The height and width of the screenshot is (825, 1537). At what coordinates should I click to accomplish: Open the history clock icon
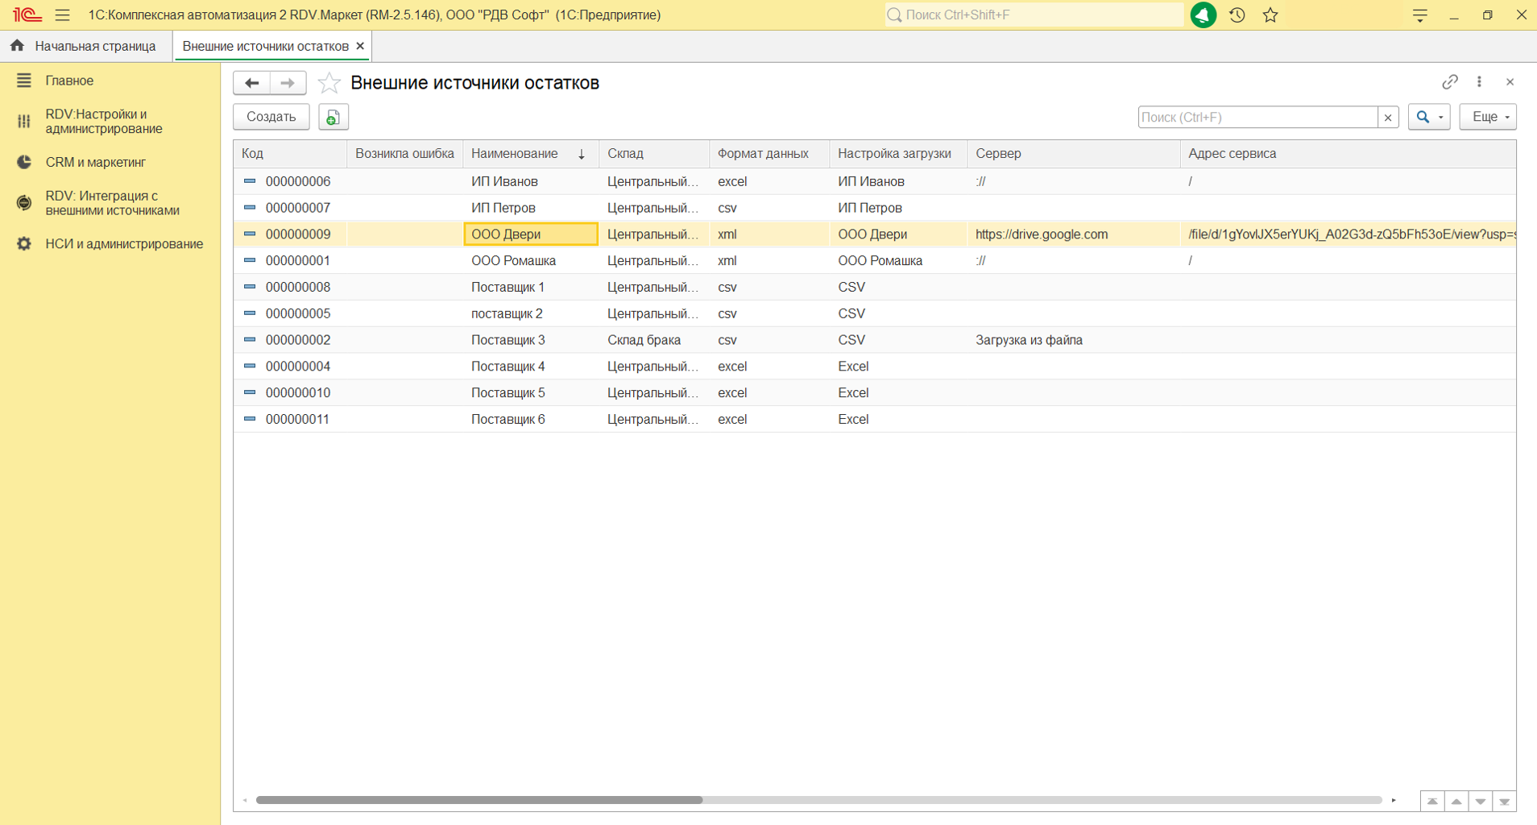(1237, 15)
